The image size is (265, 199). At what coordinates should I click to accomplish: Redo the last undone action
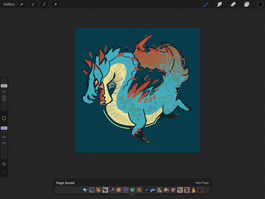[x=4, y=172]
